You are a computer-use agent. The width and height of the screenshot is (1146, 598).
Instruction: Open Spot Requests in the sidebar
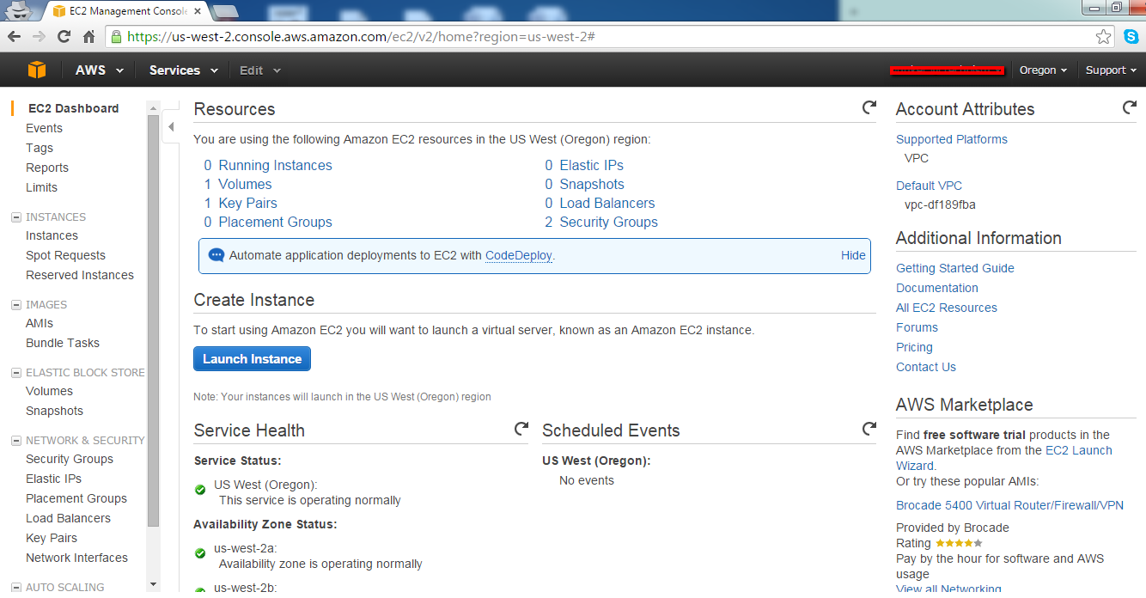point(65,255)
